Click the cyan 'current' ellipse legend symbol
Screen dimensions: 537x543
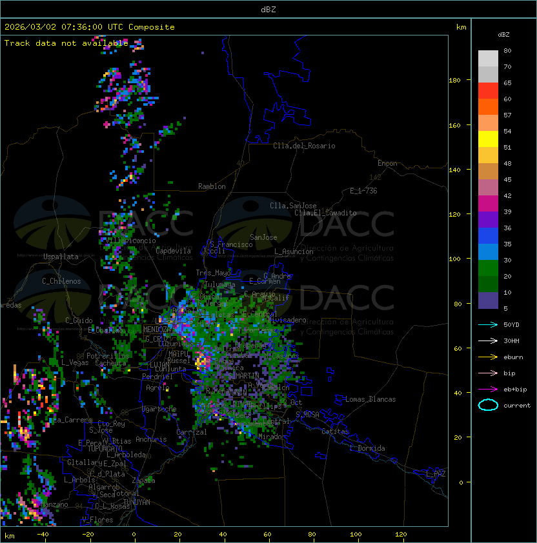tap(488, 405)
